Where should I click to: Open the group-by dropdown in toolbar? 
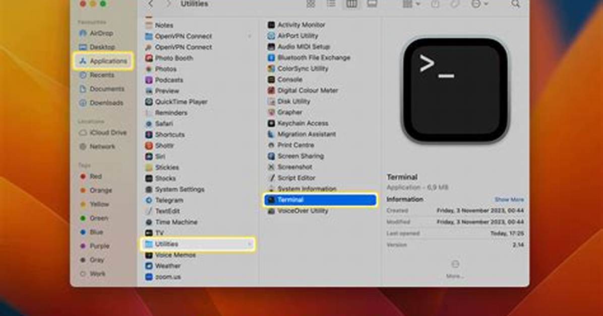[x=411, y=4]
